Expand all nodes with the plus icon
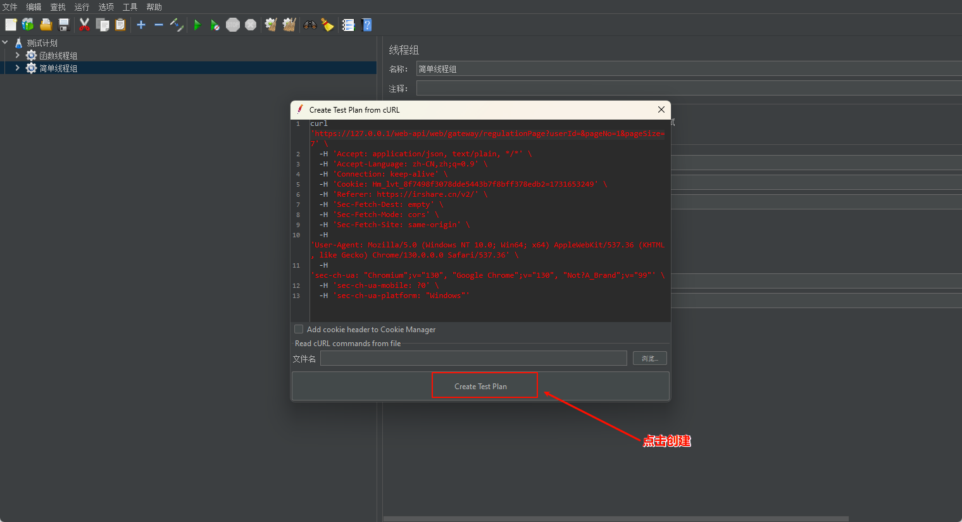 [x=141, y=25]
